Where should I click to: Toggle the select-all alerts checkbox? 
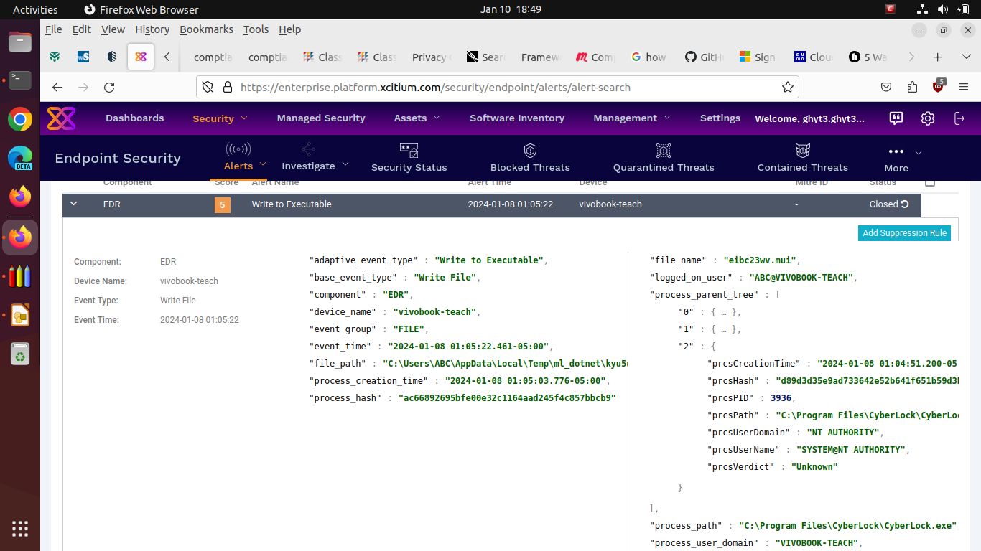[930, 182]
